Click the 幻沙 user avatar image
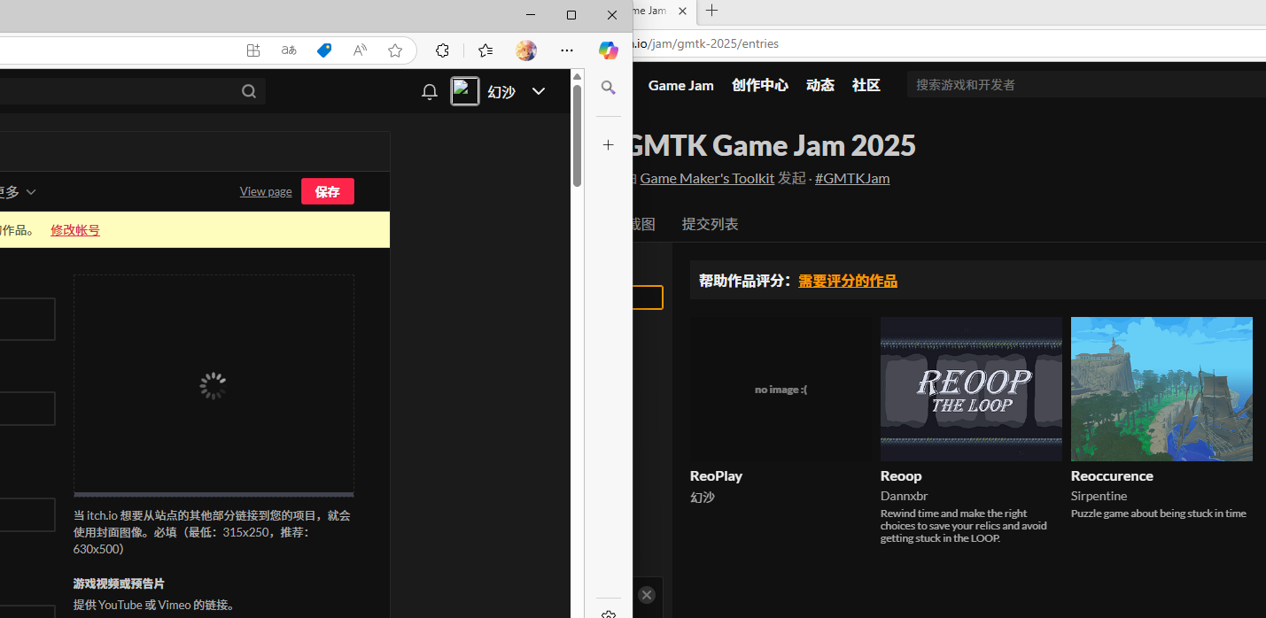Viewport: 1266px width, 618px height. click(465, 91)
